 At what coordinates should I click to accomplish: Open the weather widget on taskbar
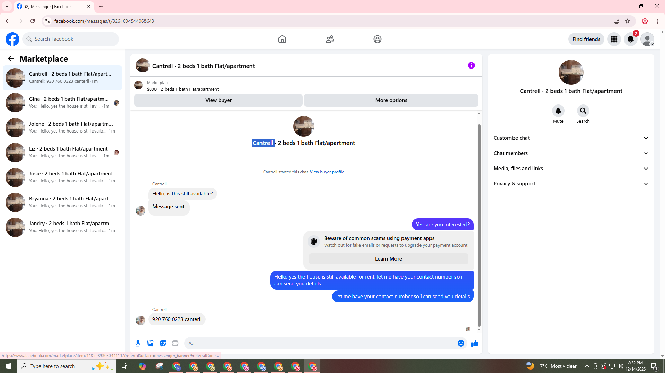pos(551,366)
